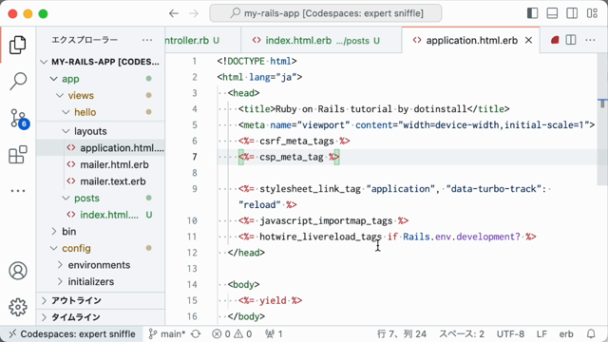Open the Explorer view icon

(x=18, y=45)
